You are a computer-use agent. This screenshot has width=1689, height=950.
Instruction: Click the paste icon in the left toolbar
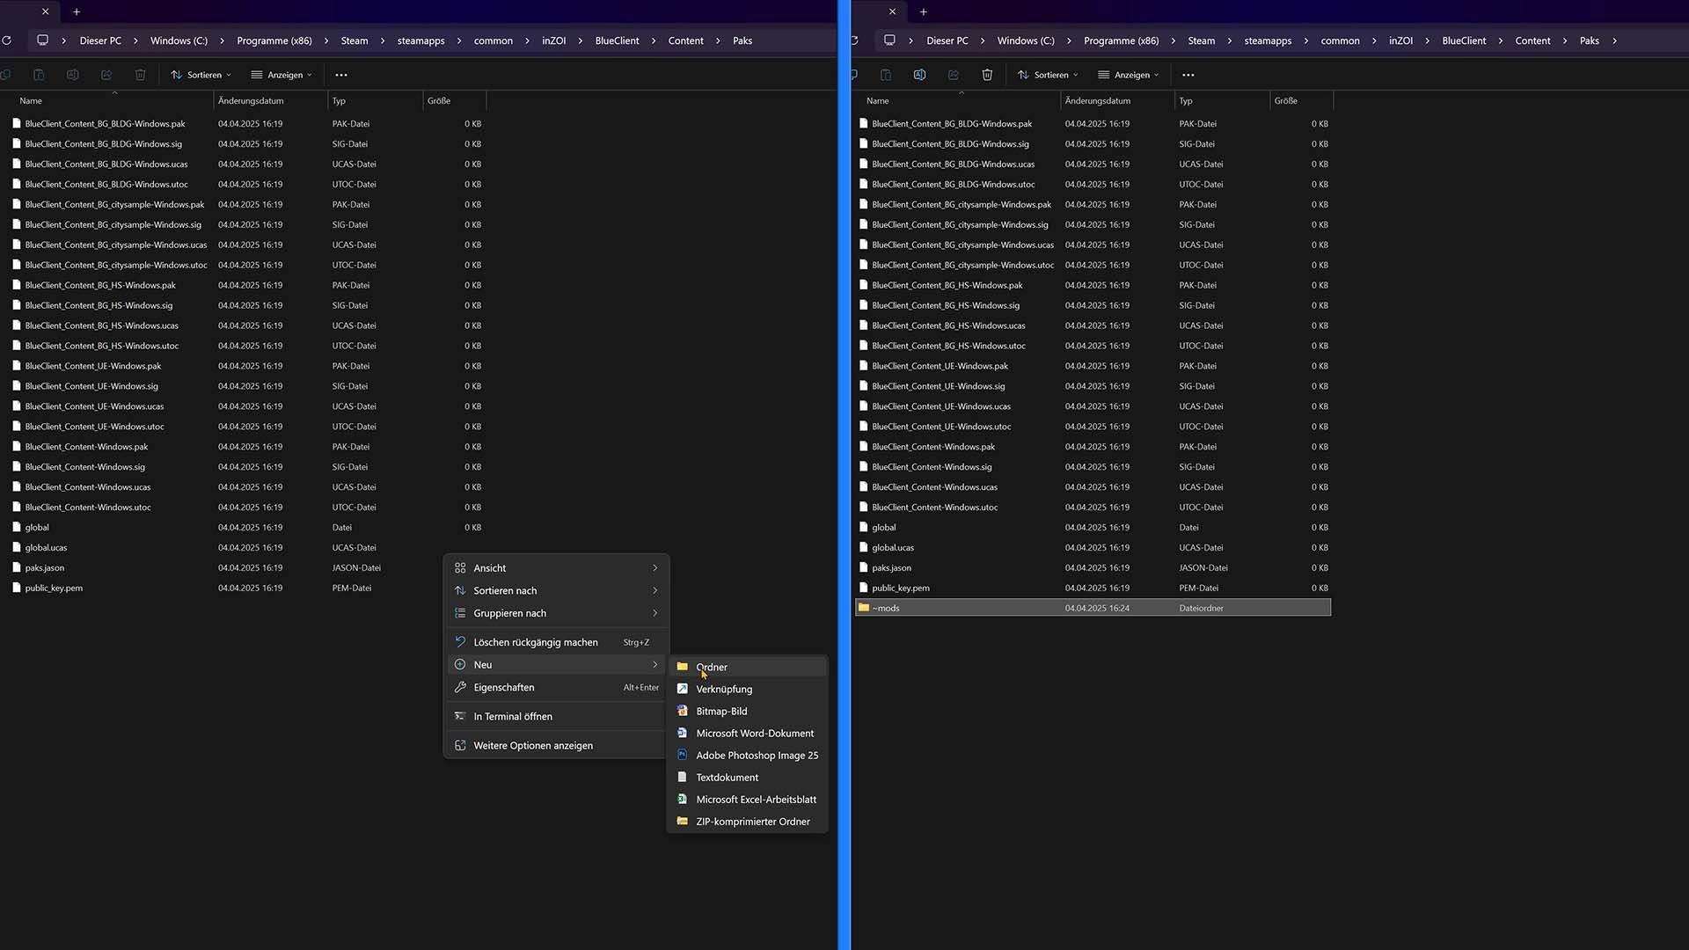pos(39,75)
